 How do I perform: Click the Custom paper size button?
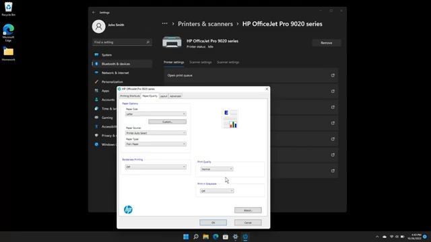coord(167,122)
